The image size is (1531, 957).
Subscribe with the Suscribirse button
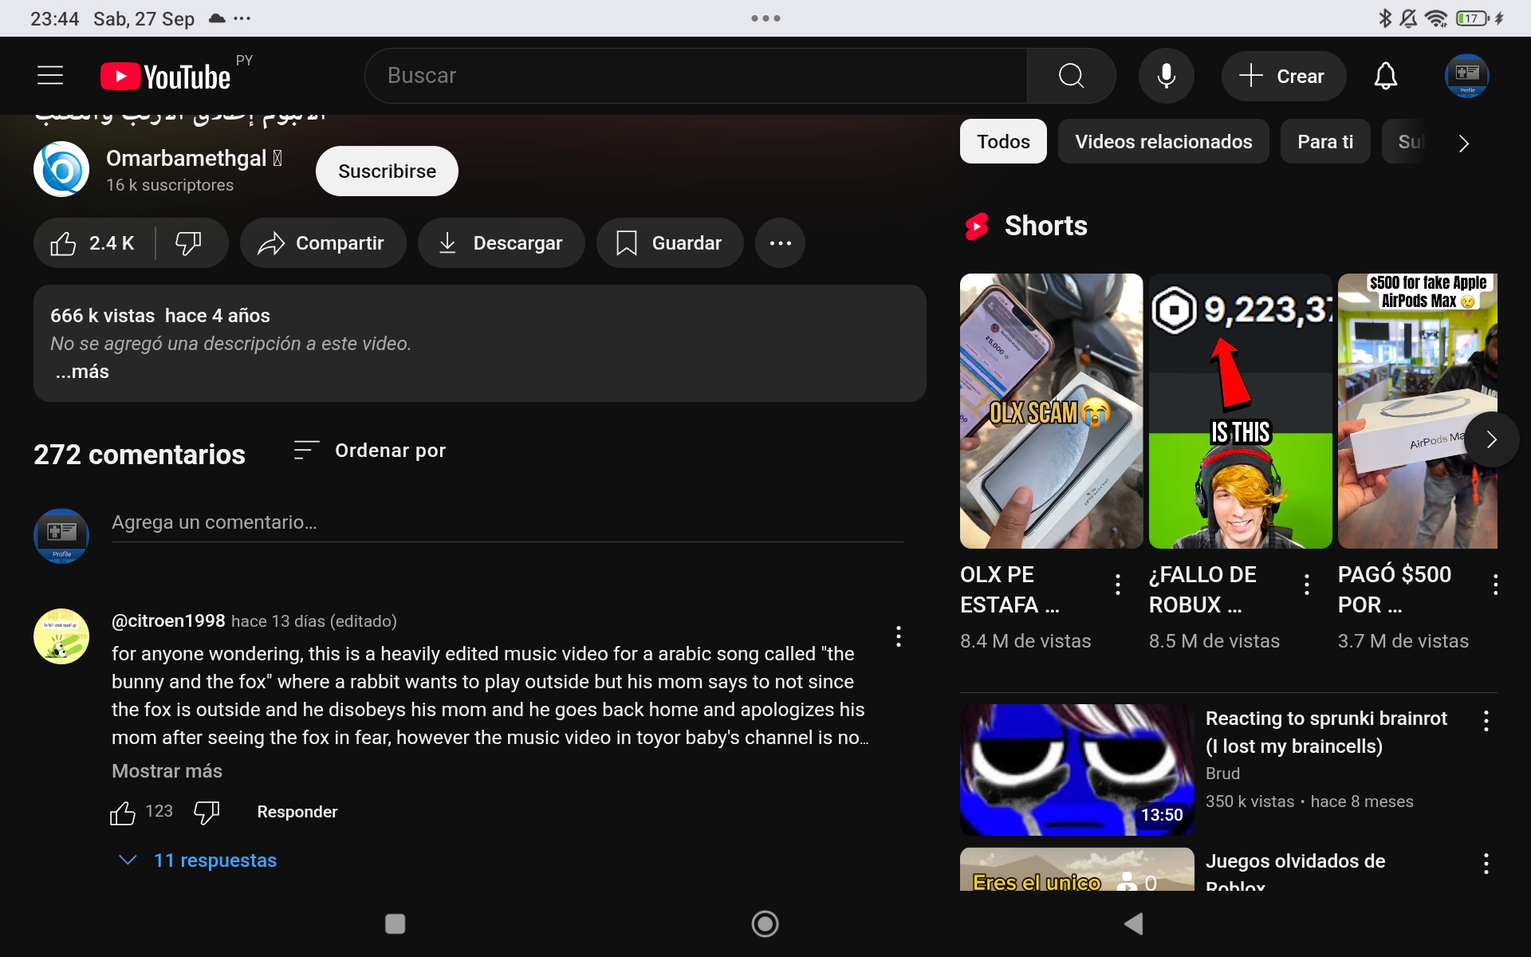point(387,171)
